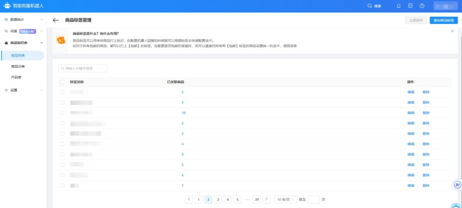Open the 问答 sidebar menu
The width and height of the screenshot is (462, 208).
tap(23, 31)
